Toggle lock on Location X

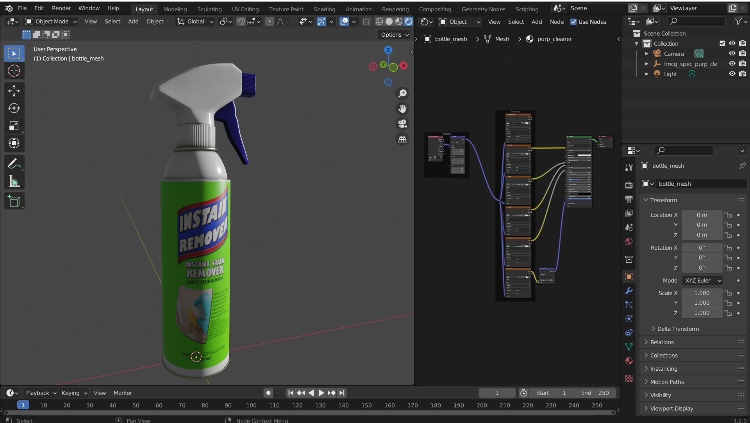[728, 215]
